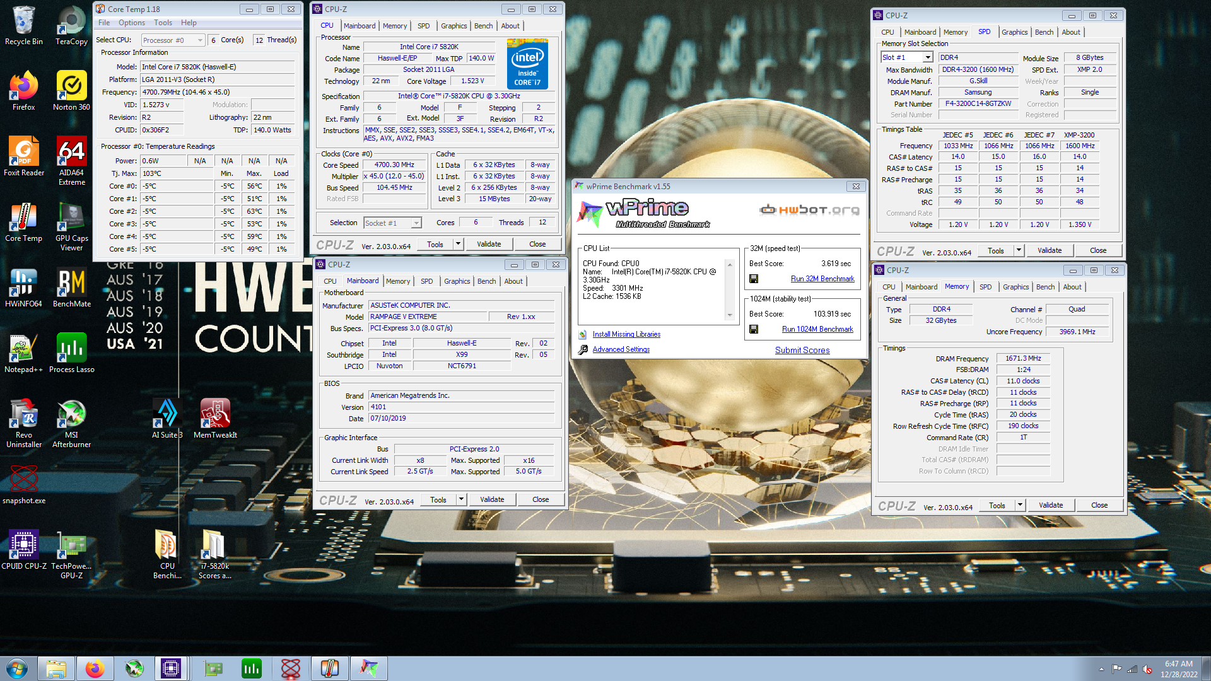The image size is (1211, 681).
Task: Open the Core Temp File menu
Action: pyautogui.click(x=104, y=23)
